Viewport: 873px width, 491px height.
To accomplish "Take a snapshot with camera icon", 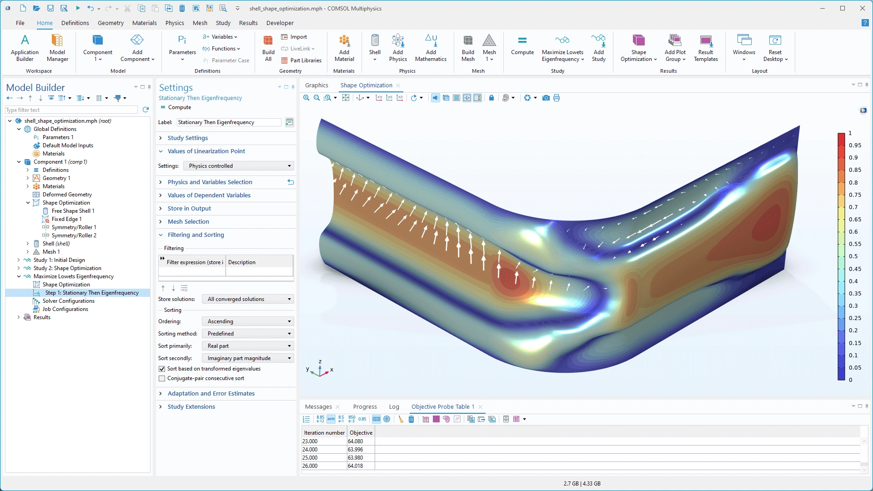I will 546,98.
